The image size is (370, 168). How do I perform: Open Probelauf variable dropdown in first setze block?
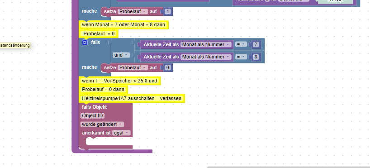click(x=133, y=12)
